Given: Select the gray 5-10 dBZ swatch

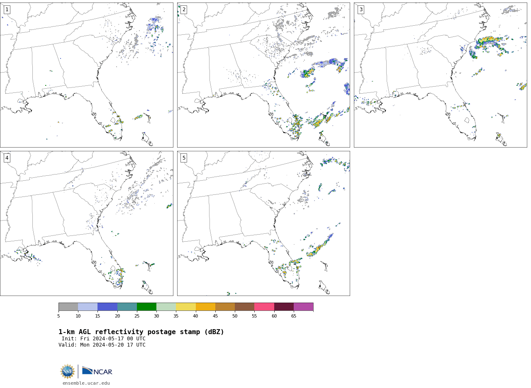Looking at the screenshot, I should point(68,307).
